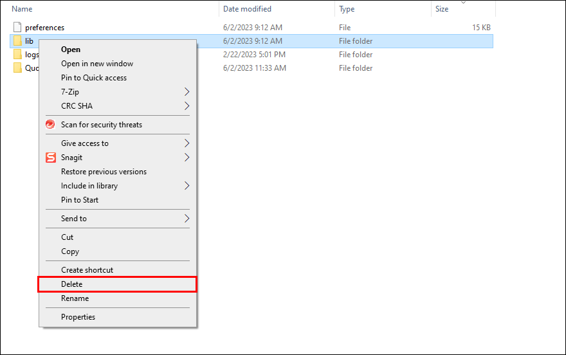Click the Trend Micro scan icon
The width and height of the screenshot is (566, 355).
50,125
